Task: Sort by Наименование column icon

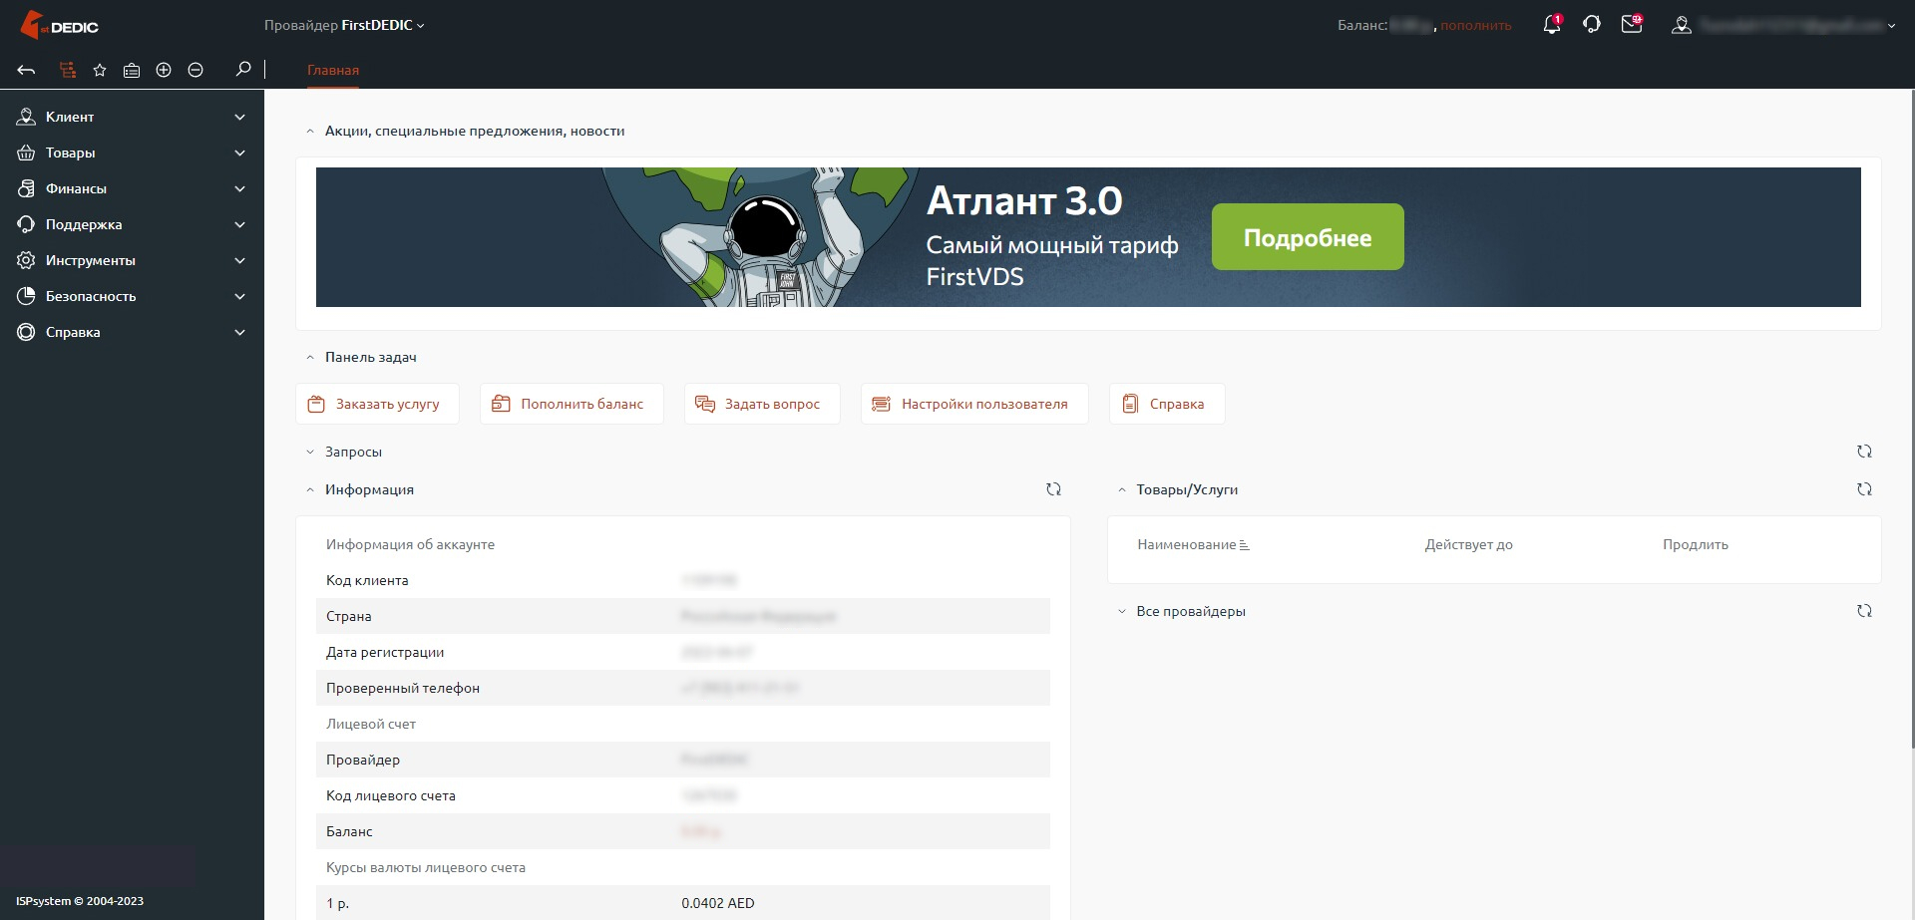Action: pyautogui.click(x=1244, y=545)
